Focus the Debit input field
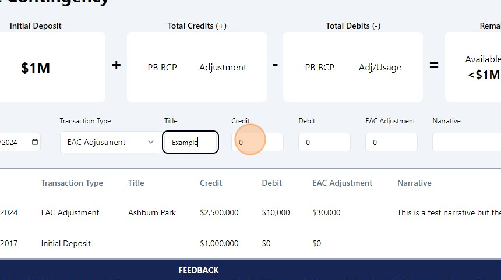Viewport: 501px width, 280px height. tap(324, 142)
